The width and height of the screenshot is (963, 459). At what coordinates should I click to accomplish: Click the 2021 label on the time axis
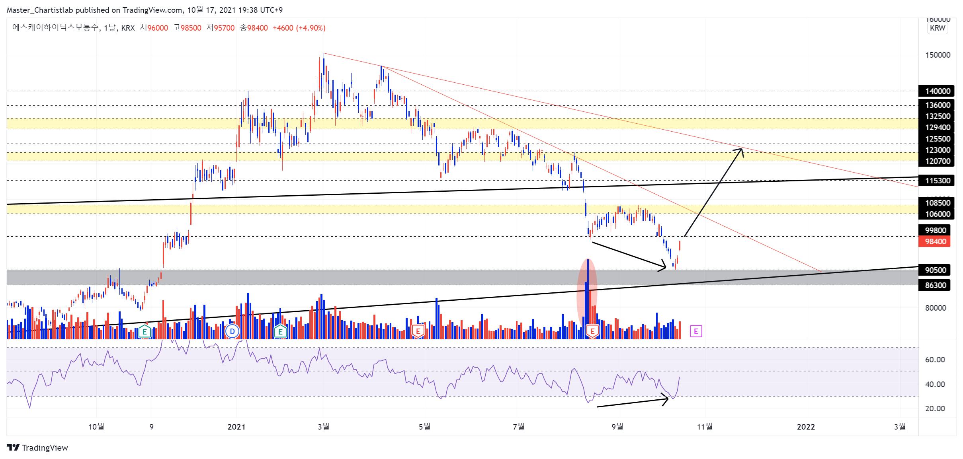coord(236,427)
